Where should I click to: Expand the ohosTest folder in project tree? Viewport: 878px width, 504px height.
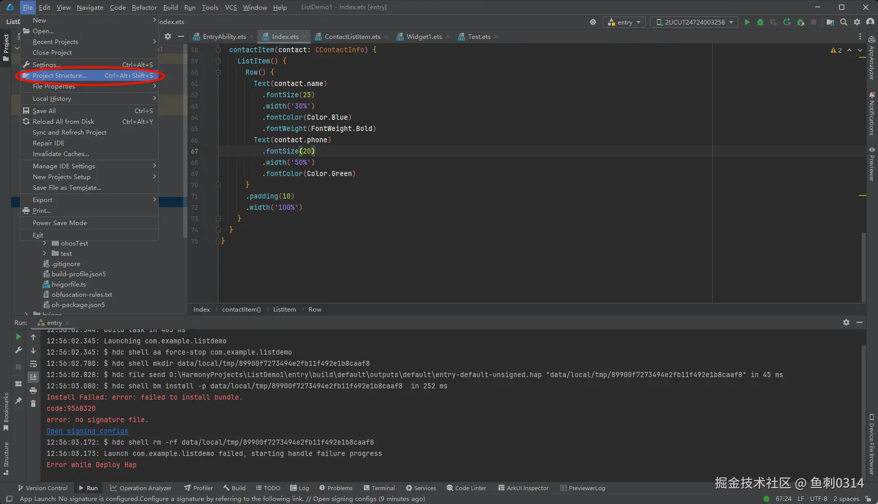click(x=45, y=244)
